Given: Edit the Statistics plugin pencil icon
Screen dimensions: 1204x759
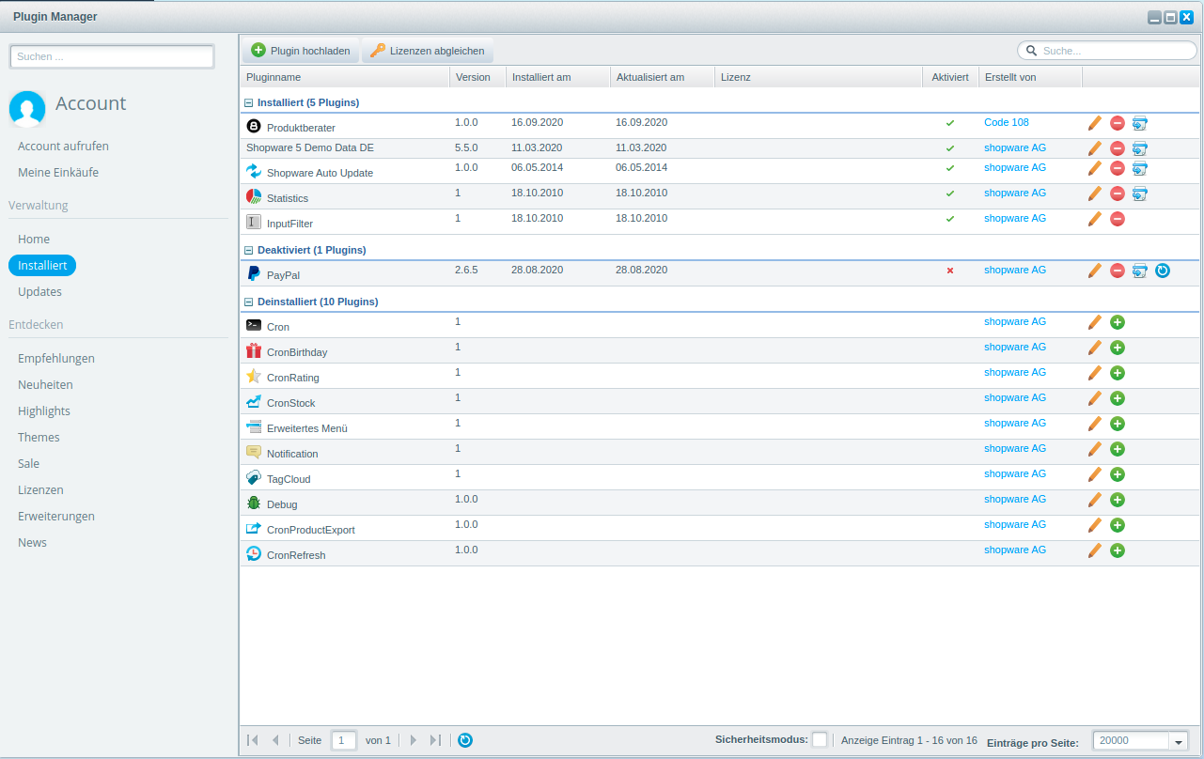Looking at the screenshot, I should tap(1094, 194).
